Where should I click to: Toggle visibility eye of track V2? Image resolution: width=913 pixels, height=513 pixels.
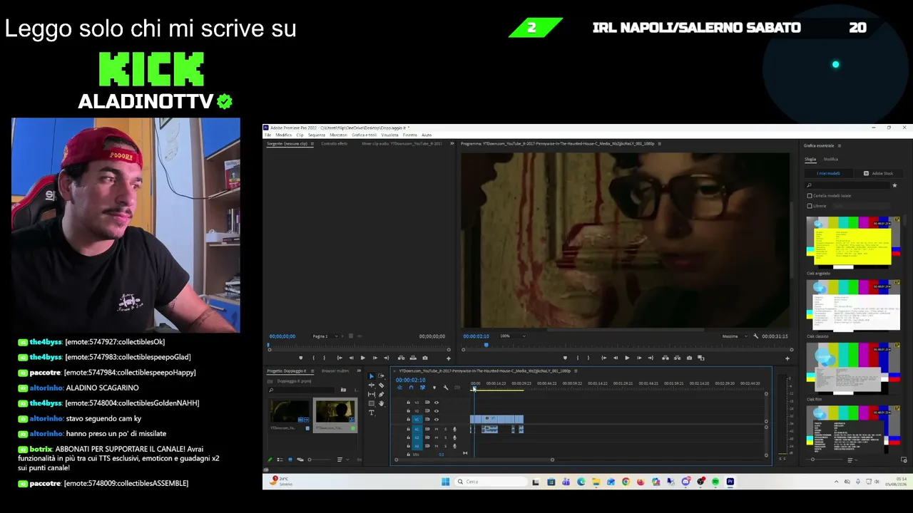pos(437,411)
